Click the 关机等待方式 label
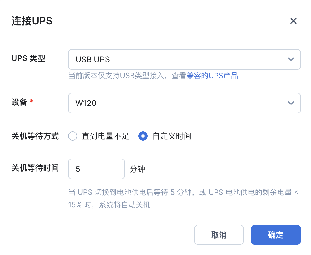311x255 pixels. coord(35,136)
